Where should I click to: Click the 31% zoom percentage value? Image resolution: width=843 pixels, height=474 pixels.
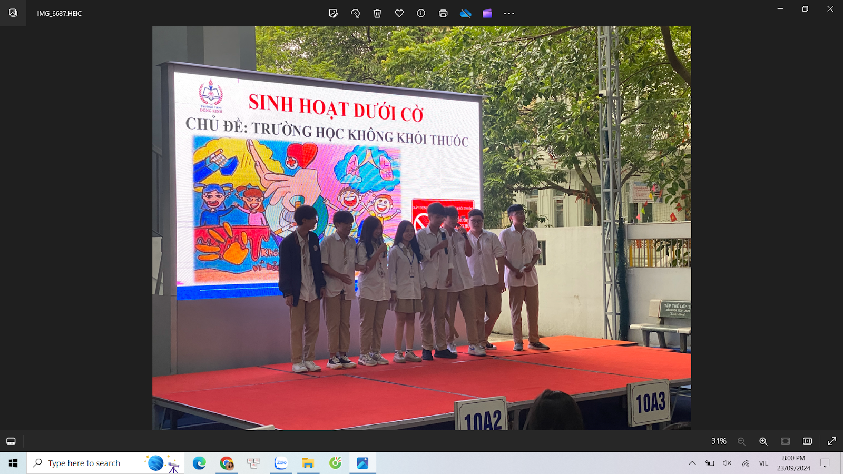[719, 441]
